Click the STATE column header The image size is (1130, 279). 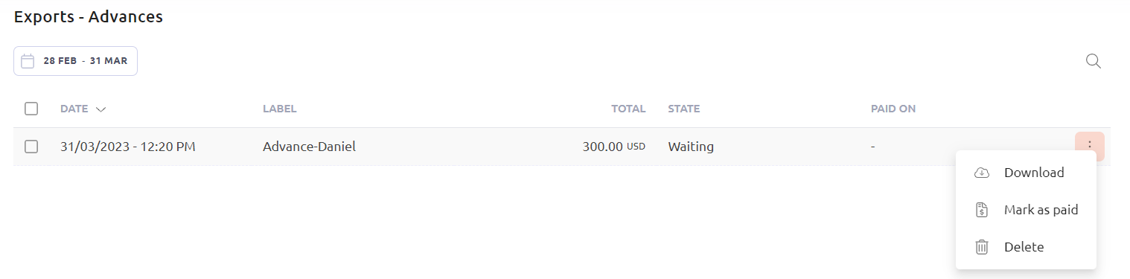click(x=684, y=109)
